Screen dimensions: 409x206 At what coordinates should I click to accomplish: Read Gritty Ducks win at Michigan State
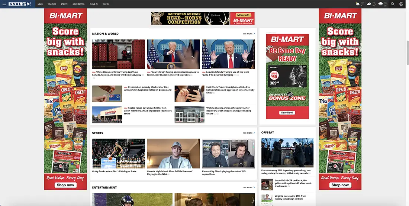[114, 172]
